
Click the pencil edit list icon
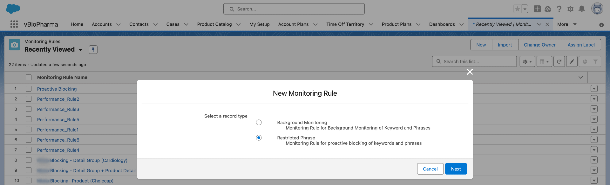click(572, 62)
